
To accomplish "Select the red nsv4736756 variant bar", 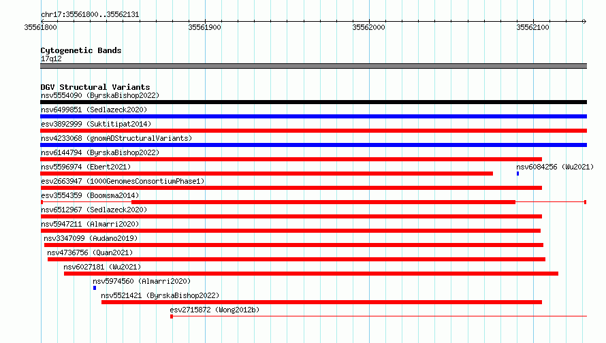I will click(x=296, y=259).
